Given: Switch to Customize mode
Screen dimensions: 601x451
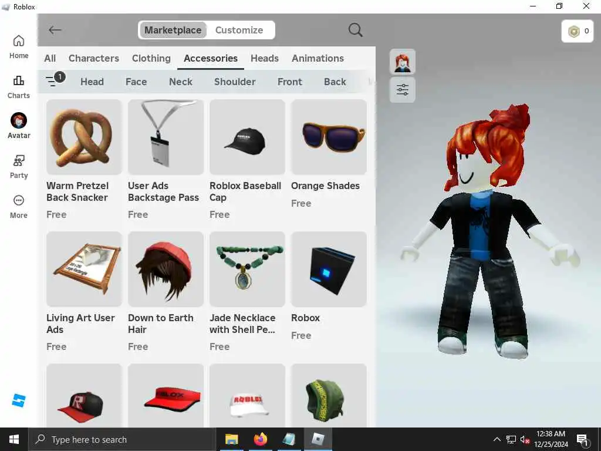Looking at the screenshot, I should pyautogui.click(x=239, y=30).
